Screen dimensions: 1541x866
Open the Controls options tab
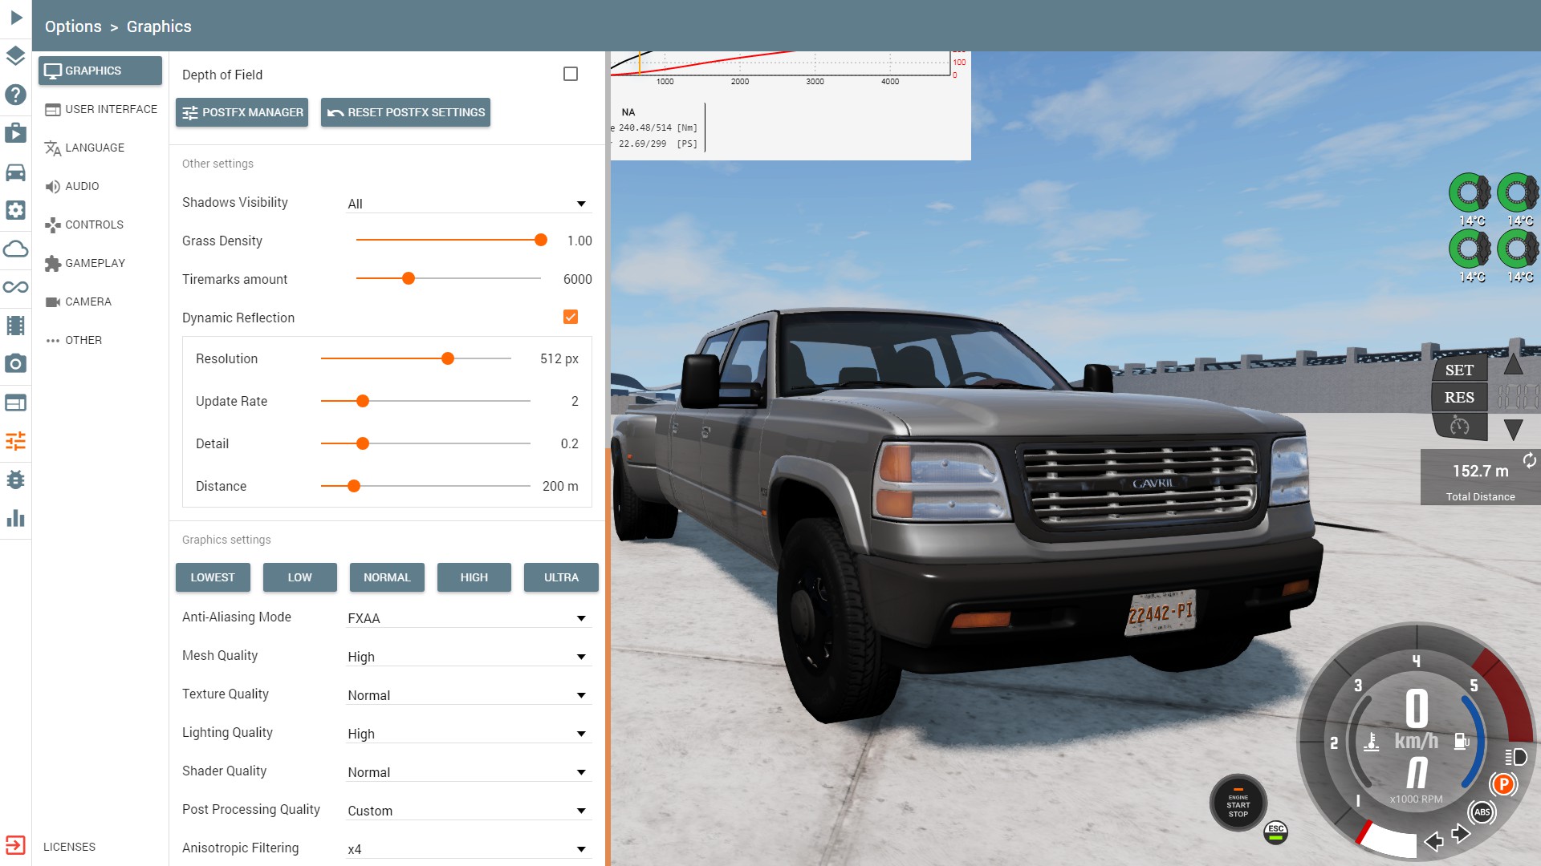click(x=94, y=225)
